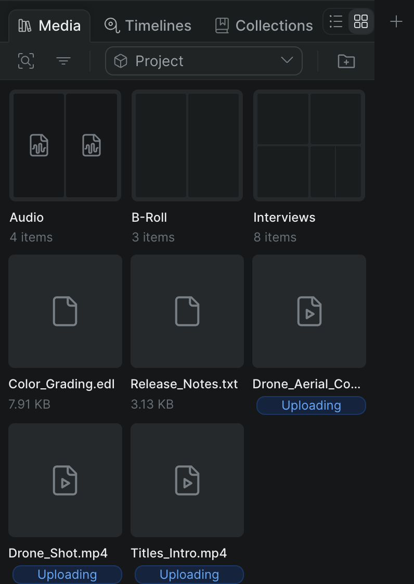
Task: Click the reel icon on Timelines tab
Action: click(x=112, y=26)
